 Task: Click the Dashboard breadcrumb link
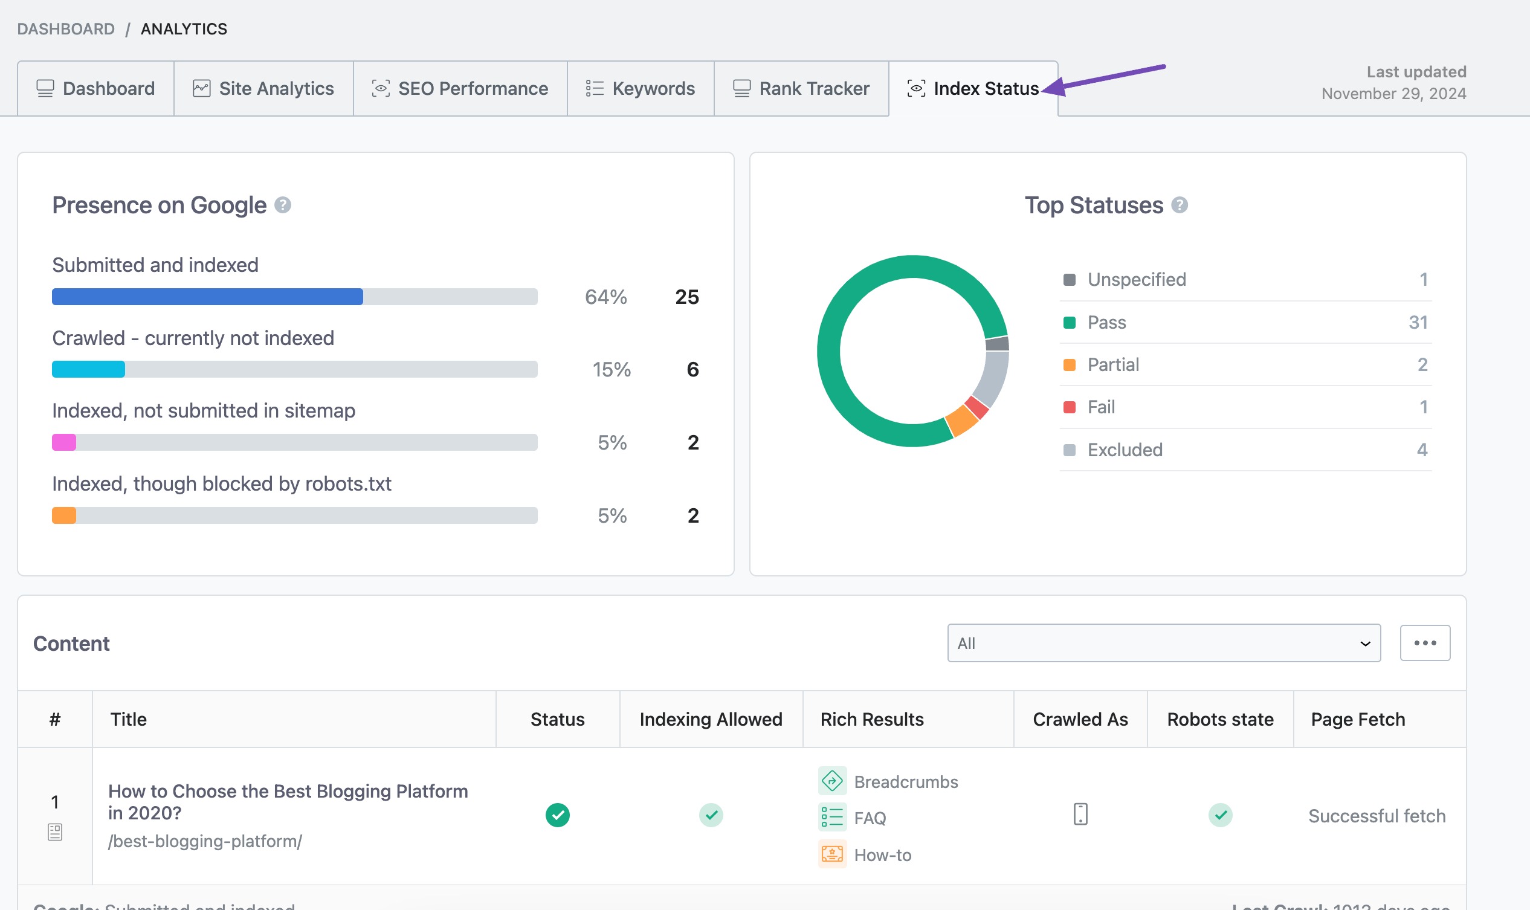66,29
